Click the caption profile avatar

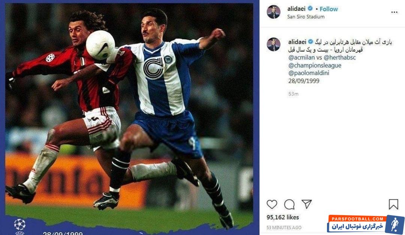pyautogui.click(x=273, y=44)
